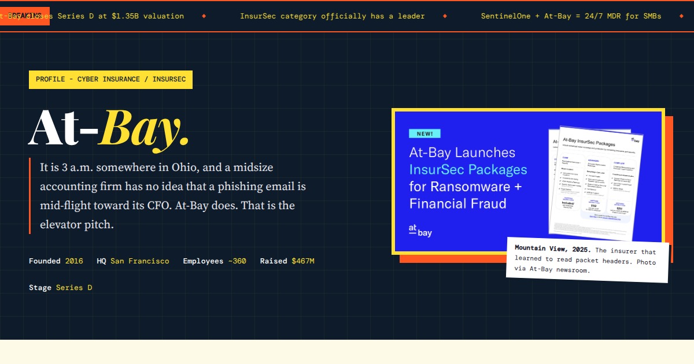Click the NEW! badge on the image

click(x=424, y=133)
